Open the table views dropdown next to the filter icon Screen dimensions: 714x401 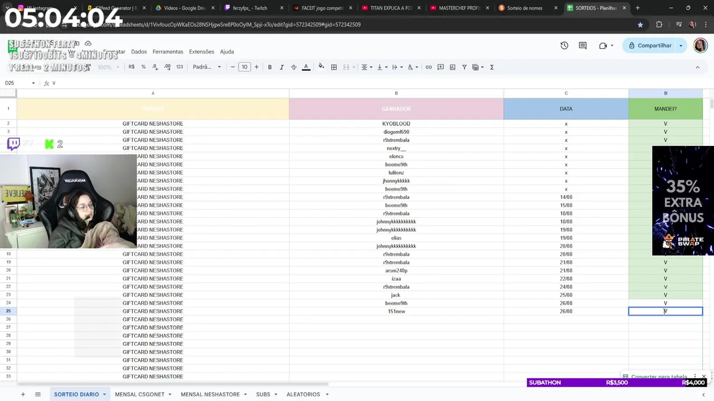[478, 67]
